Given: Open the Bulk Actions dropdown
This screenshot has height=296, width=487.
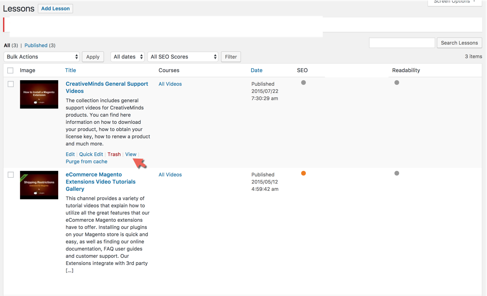Looking at the screenshot, I should tap(42, 57).
